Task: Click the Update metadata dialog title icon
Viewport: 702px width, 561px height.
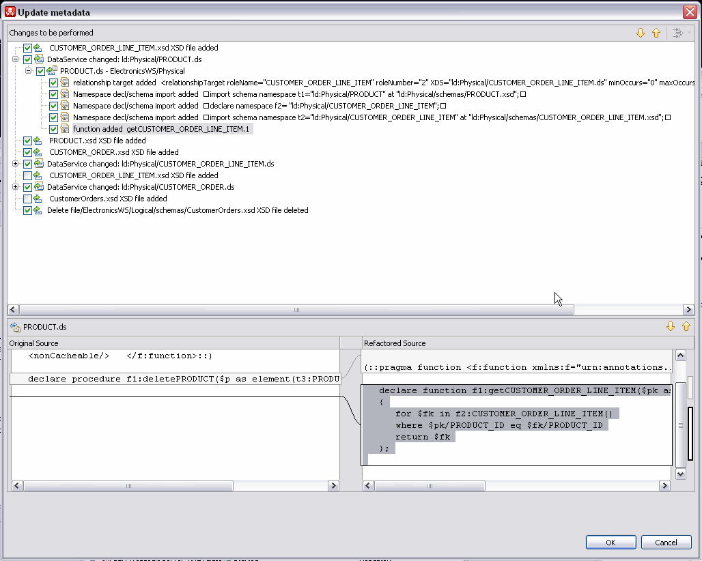Action: [x=10, y=12]
